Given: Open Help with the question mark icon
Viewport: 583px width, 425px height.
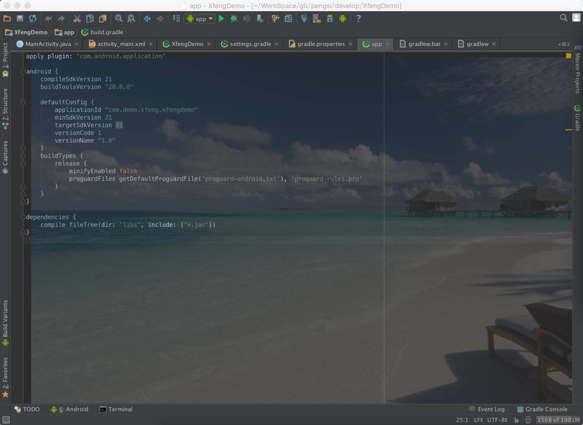Looking at the screenshot, I should tap(358, 19).
